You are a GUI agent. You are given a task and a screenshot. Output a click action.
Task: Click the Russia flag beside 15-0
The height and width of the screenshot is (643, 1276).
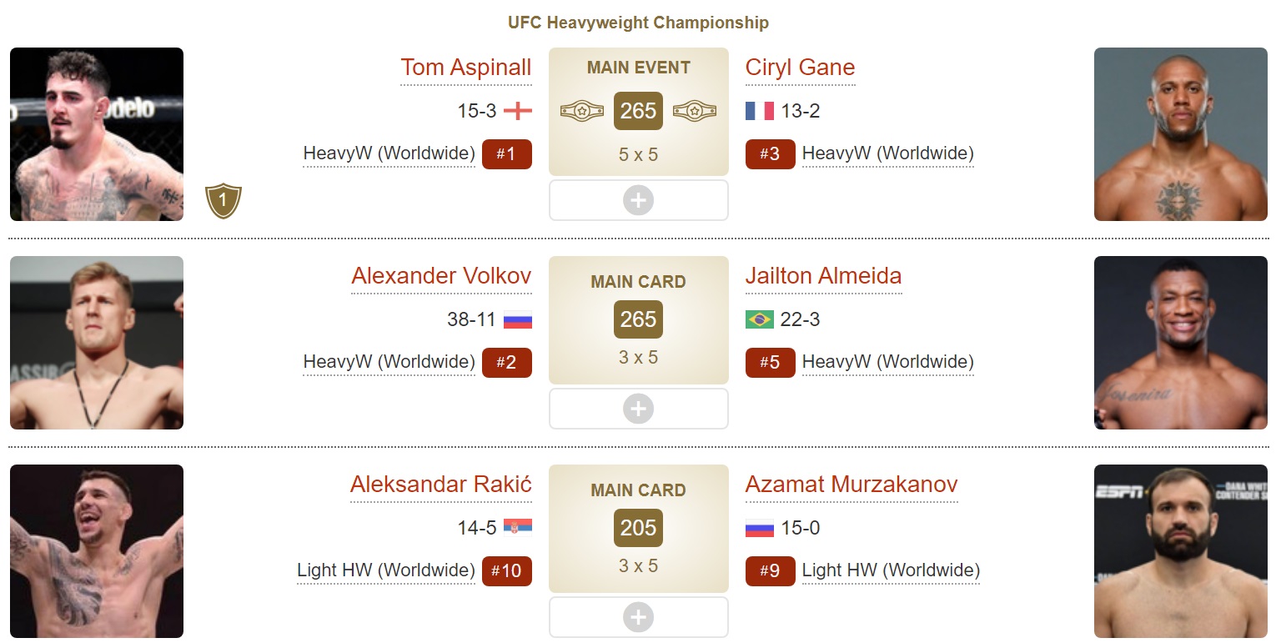pyautogui.click(x=759, y=528)
